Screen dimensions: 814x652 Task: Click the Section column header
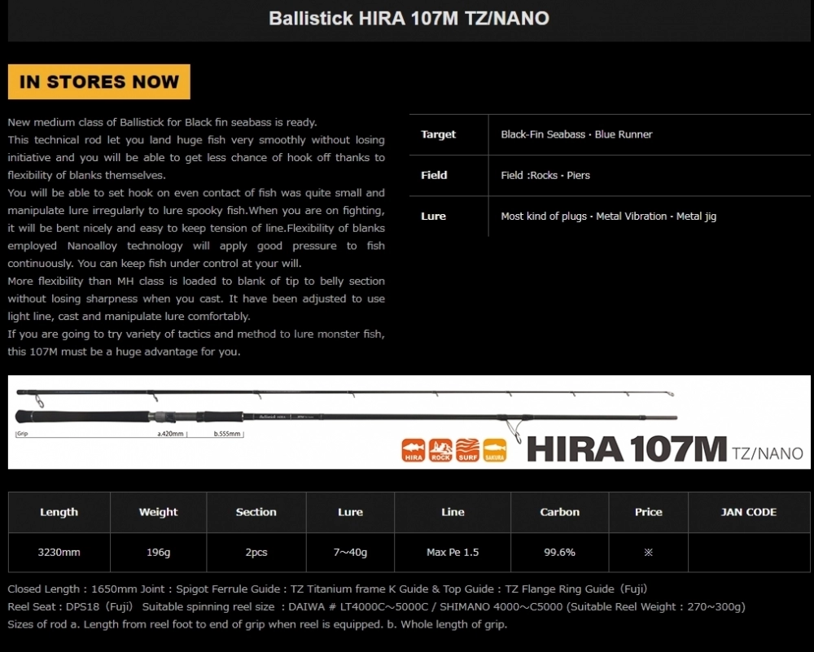click(256, 512)
